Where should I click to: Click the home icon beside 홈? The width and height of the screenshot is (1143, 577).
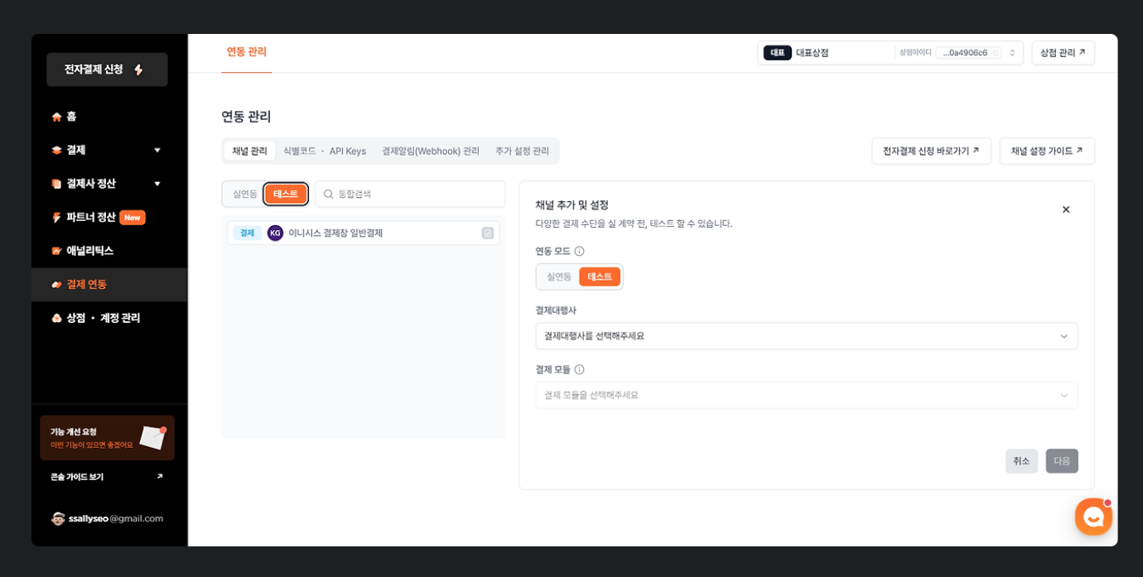[56, 117]
